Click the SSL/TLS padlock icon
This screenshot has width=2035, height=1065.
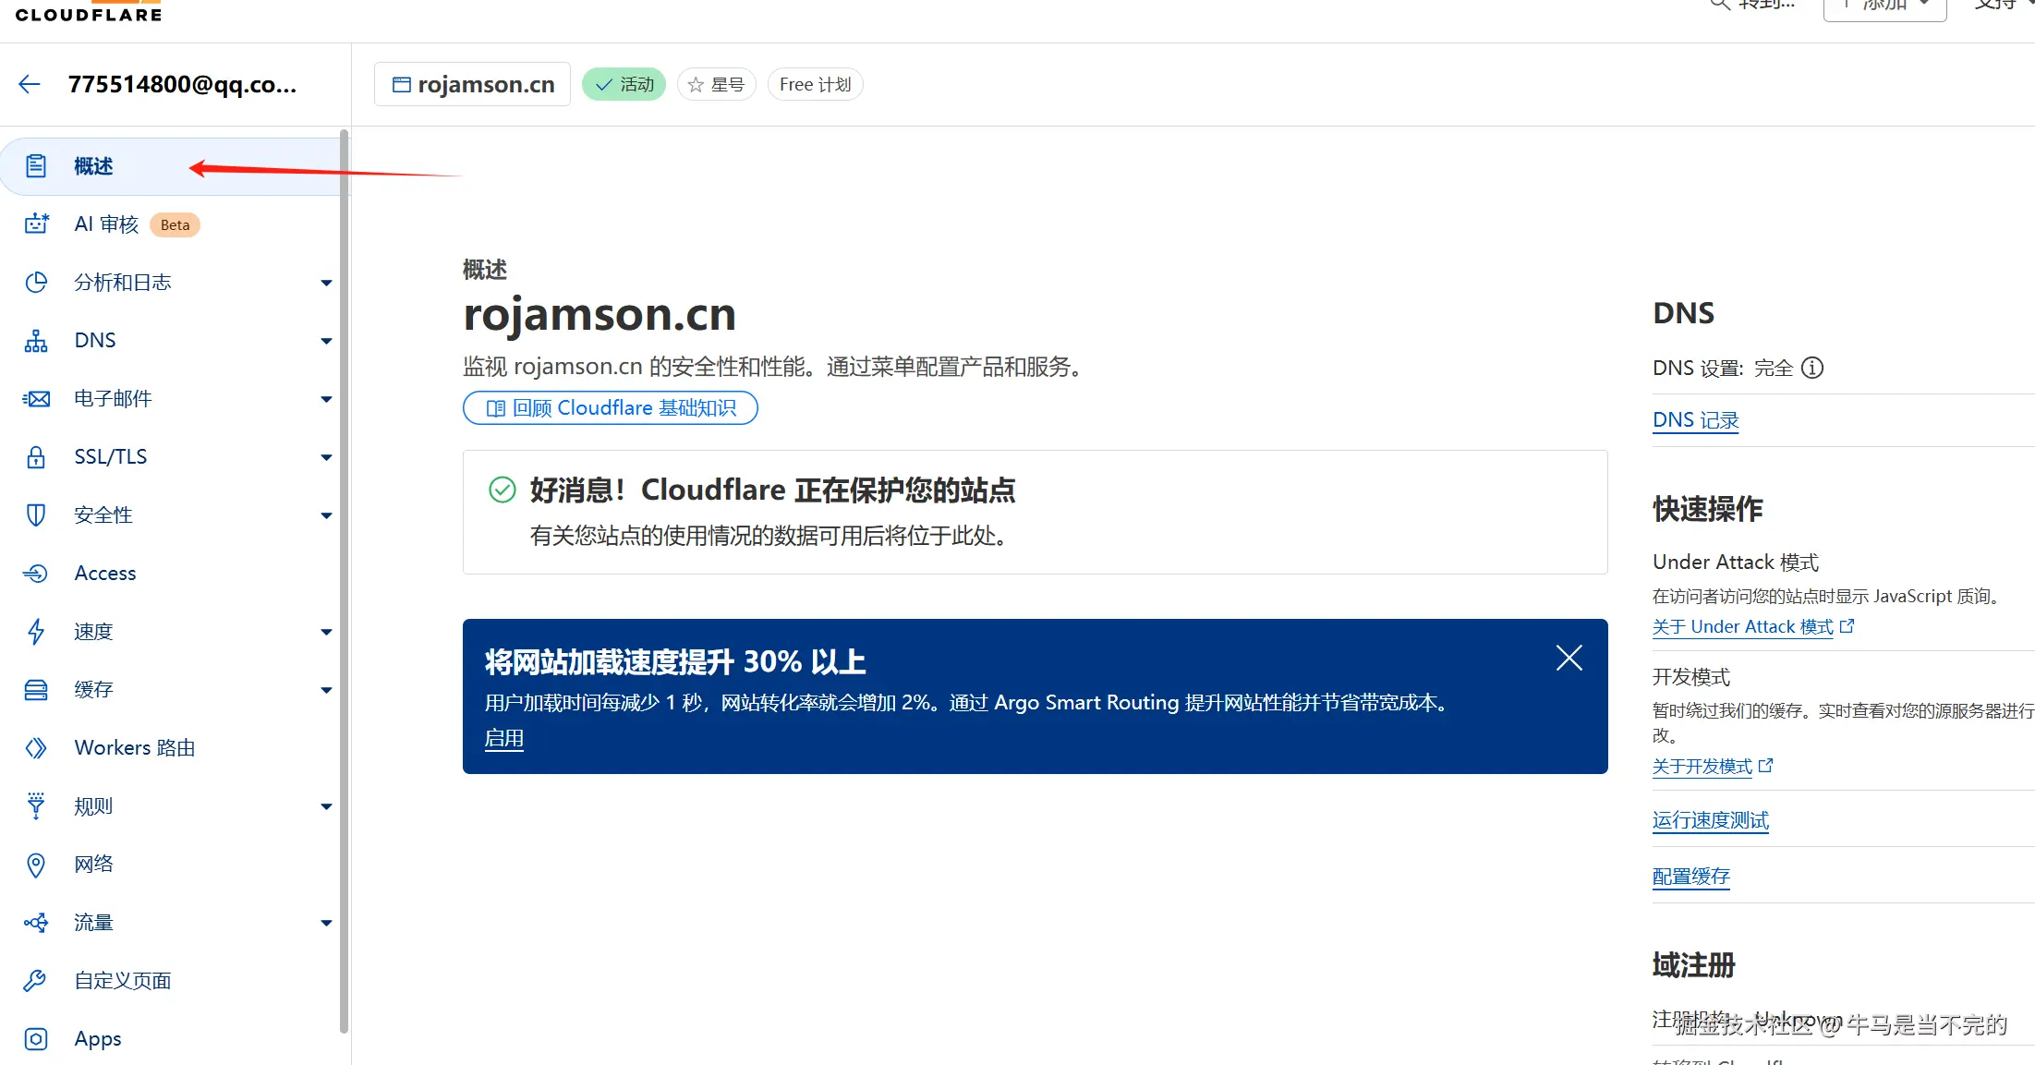pyautogui.click(x=36, y=457)
